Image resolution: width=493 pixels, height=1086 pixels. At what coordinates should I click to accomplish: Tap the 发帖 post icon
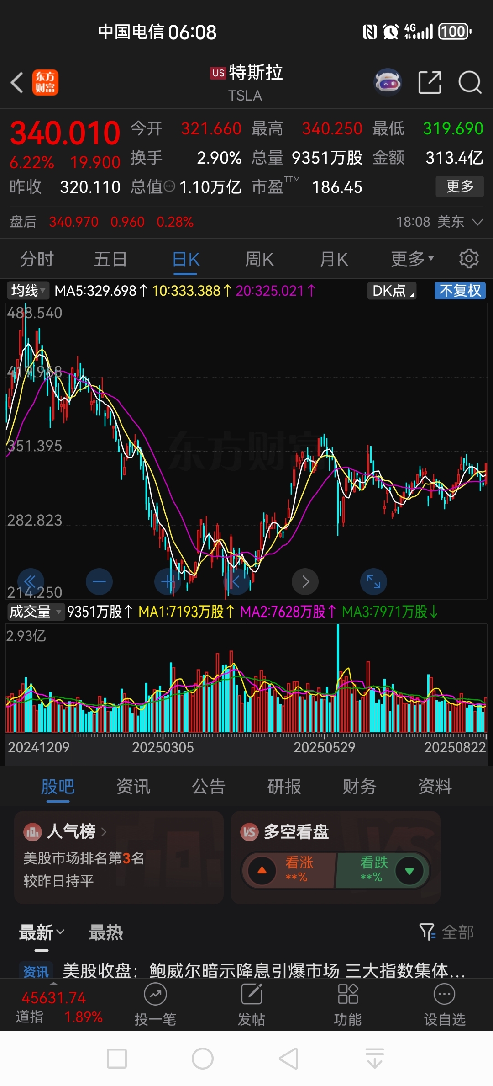[252, 994]
